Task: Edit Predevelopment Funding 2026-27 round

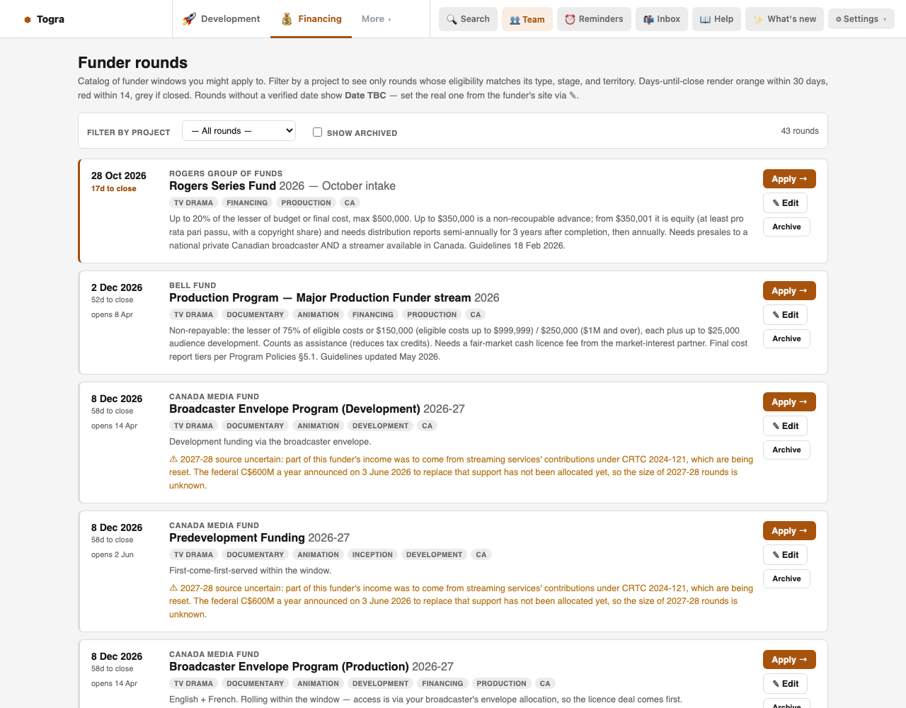Action: pyautogui.click(x=786, y=555)
